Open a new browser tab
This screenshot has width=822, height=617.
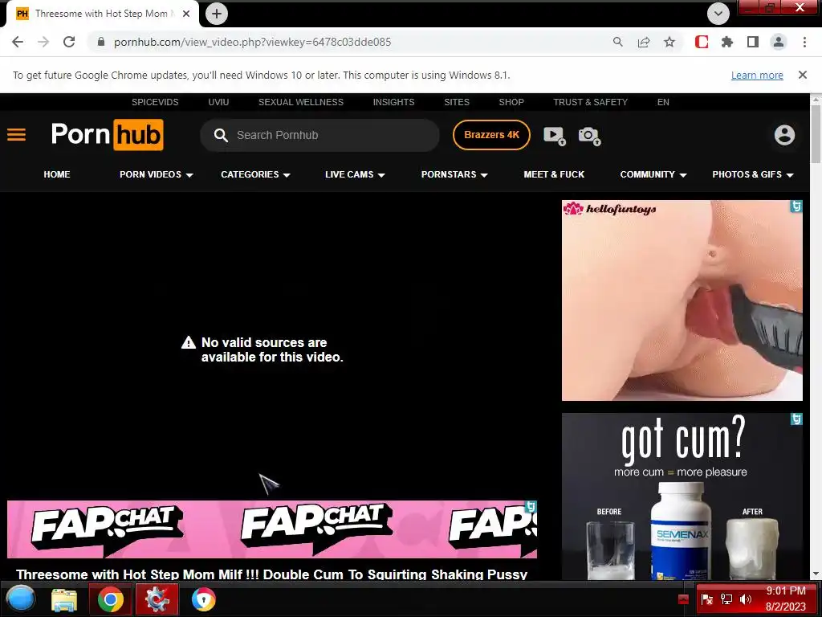pyautogui.click(x=217, y=14)
